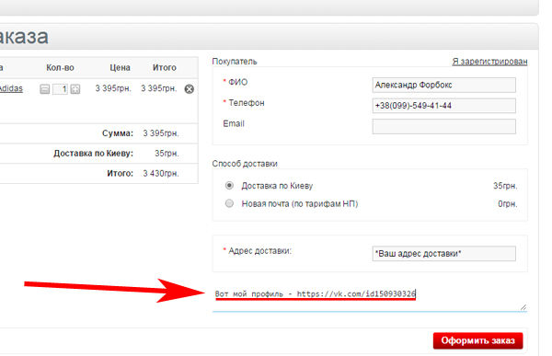Click the empty Email input field
Image resolution: width=552 pixels, height=356 pixels.
[444, 126]
